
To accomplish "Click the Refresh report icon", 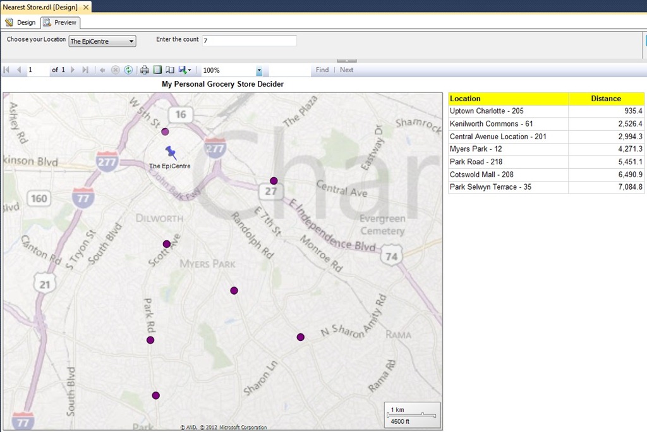I will (128, 70).
